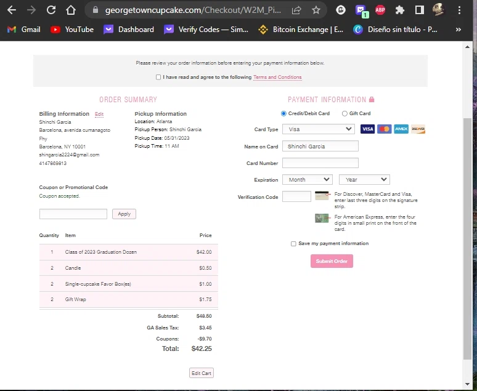Click the Class of 2023 Graduation Dozen row

(129, 252)
